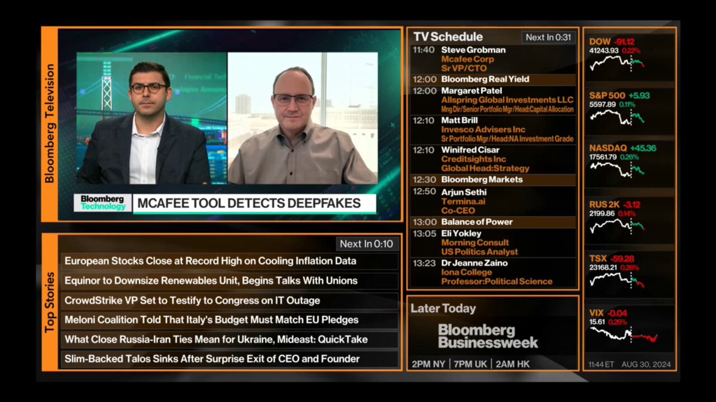Open the Equinor to Downsize Renewables Unit story
Viewport: 716px width, 402px height.
point(230,281)
